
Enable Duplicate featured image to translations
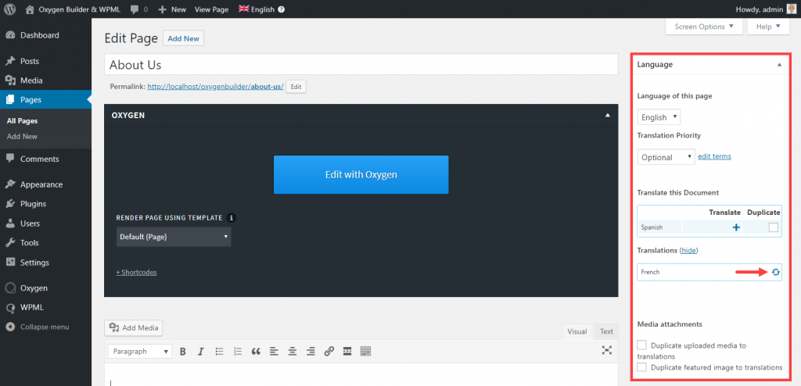[642, 367]
